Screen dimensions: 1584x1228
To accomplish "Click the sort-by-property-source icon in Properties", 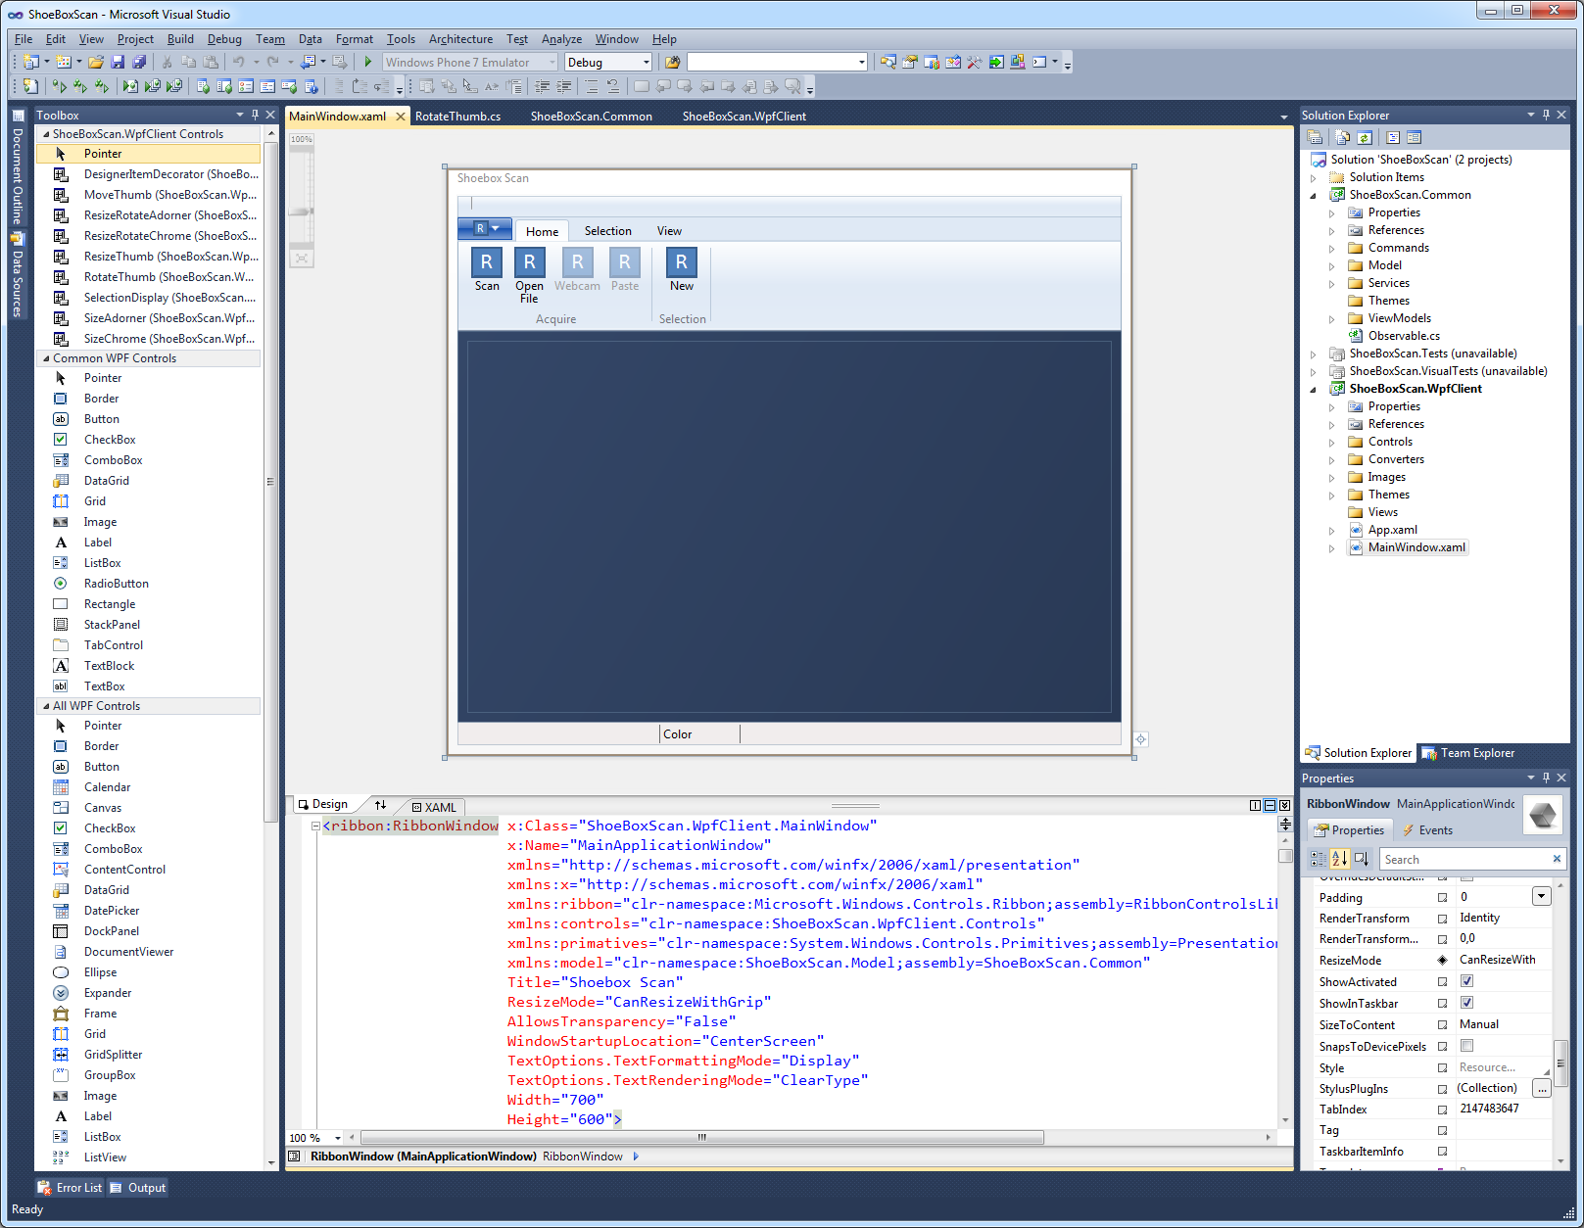I will click(1361, 859).
